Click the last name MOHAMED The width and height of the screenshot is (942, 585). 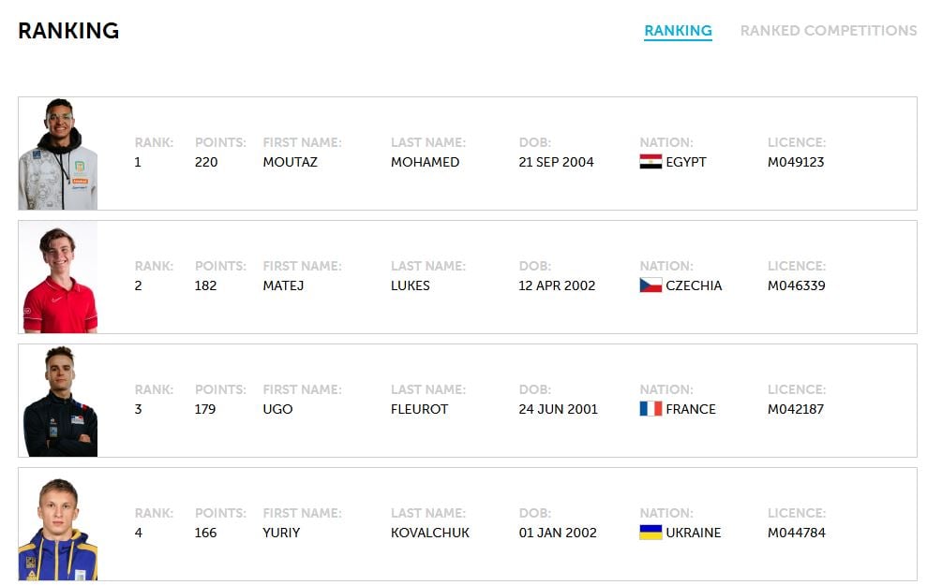pos(425,162)
